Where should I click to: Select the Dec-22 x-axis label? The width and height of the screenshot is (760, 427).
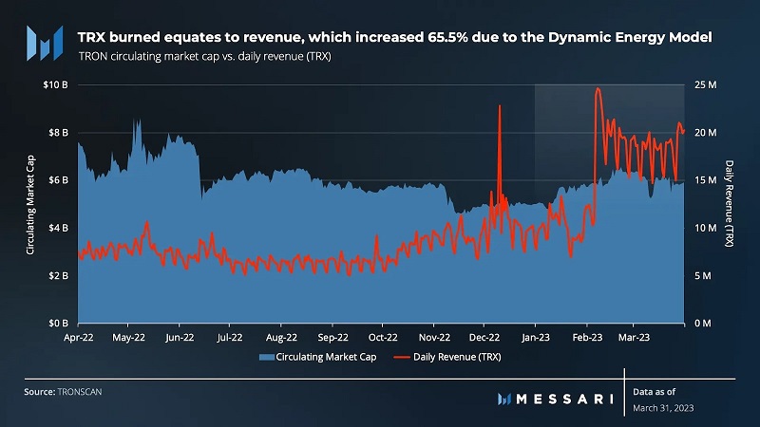tap(484, 336)
